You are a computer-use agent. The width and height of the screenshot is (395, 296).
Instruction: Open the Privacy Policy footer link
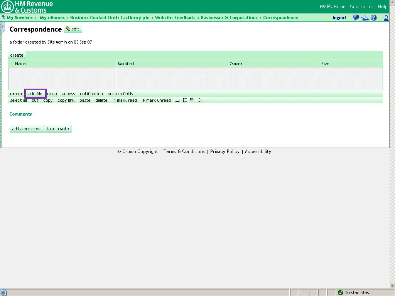225,151
